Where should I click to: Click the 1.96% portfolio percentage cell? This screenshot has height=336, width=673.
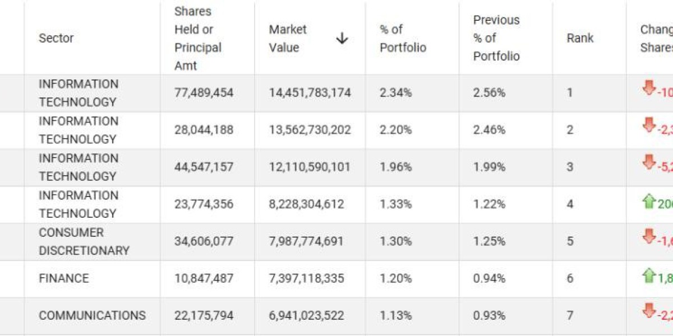395,167
